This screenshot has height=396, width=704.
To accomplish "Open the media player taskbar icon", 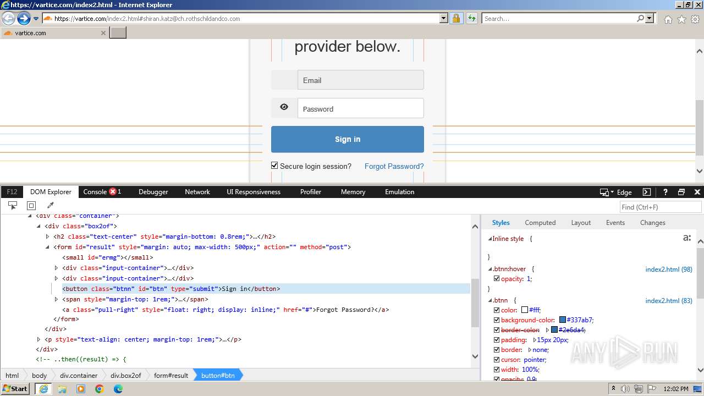I will click(81, 389).
